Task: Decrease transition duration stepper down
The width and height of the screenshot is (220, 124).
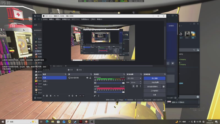Action: click(141, 83)
